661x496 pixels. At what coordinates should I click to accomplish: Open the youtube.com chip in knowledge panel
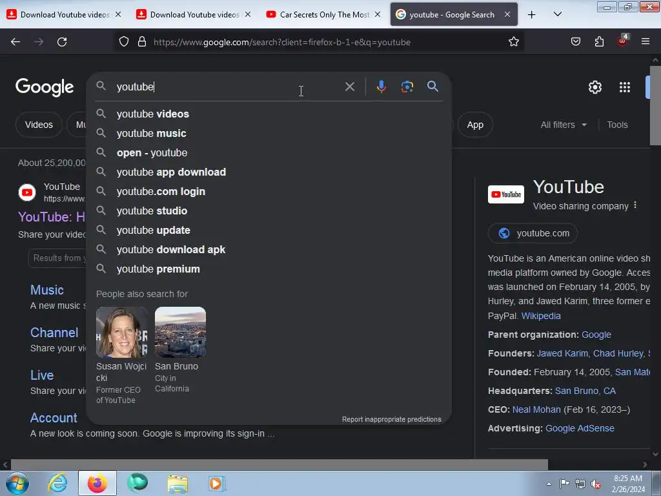533,233
